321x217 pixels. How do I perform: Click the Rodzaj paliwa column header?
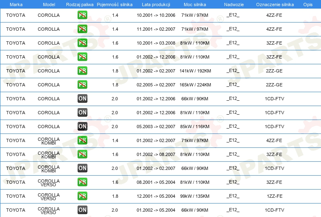80,5
